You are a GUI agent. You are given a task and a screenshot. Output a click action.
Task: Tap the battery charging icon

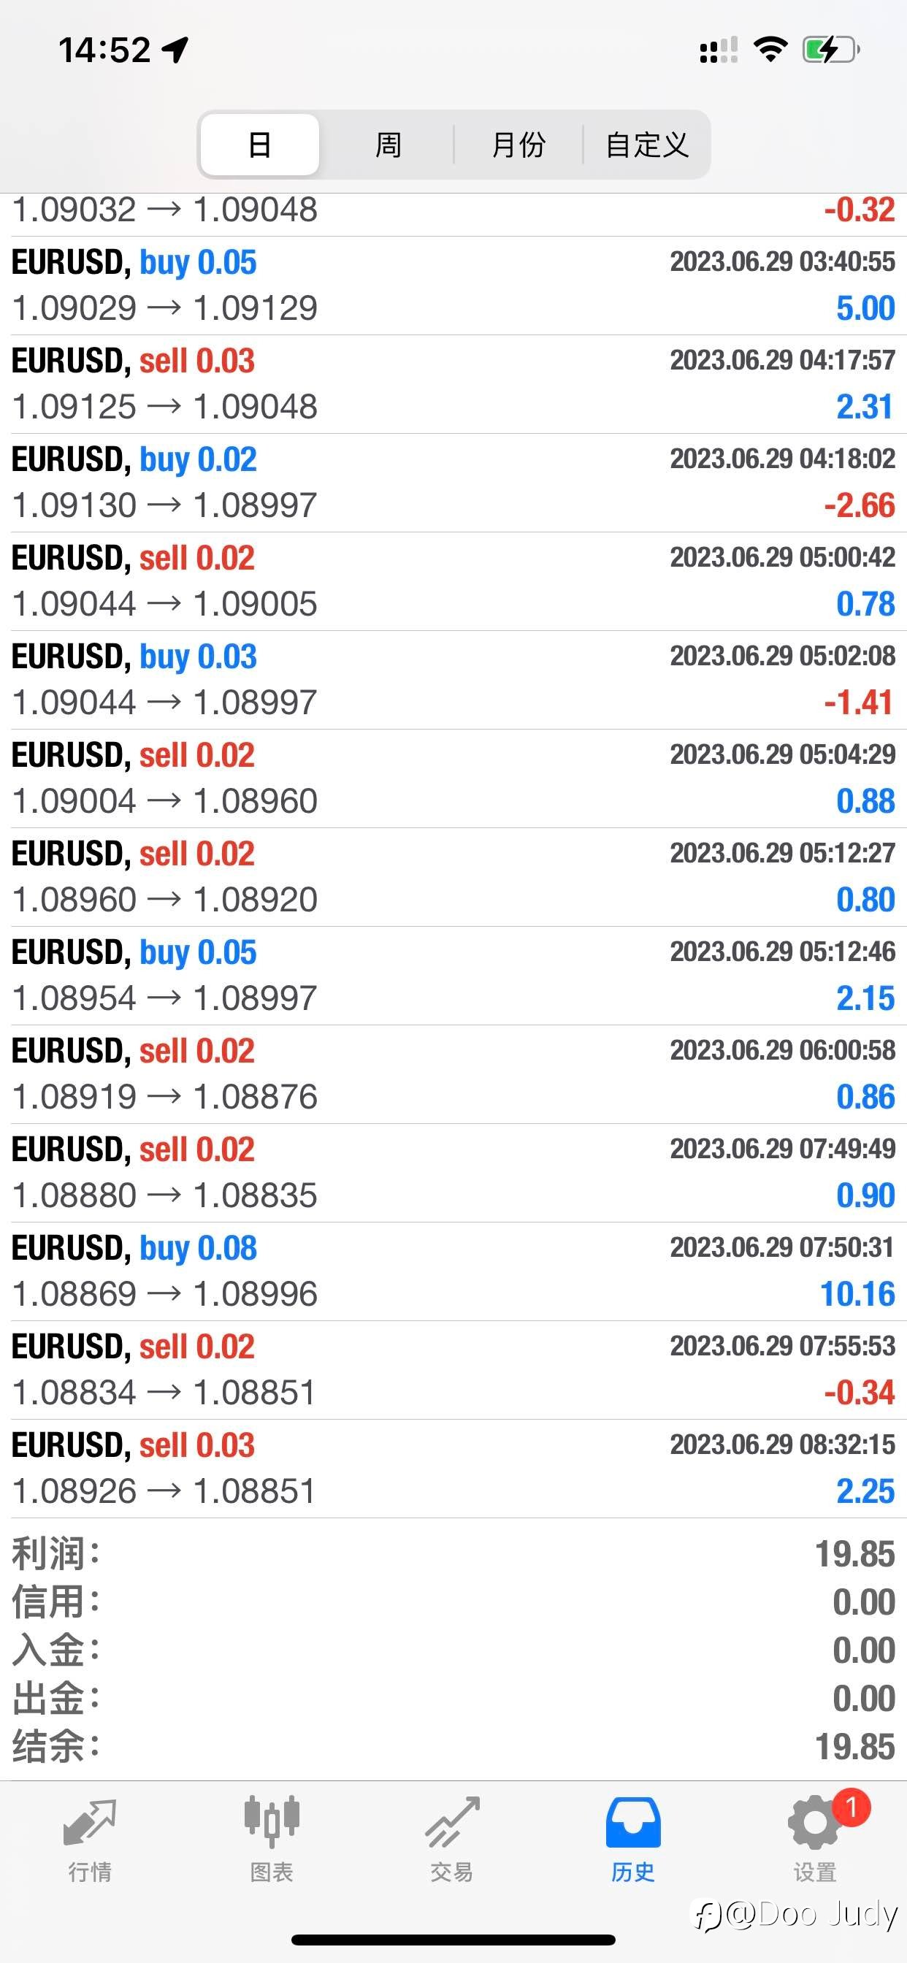click(x=831, y=50)
